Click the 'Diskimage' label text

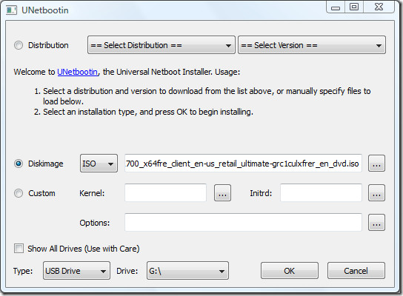[x=46, y=164]
